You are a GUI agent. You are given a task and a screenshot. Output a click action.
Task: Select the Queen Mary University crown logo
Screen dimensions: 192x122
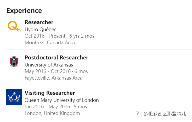pyautogui.click(x=14, y=97)
